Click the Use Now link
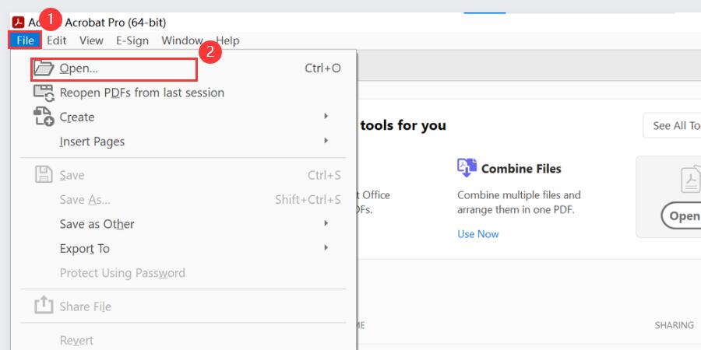This screenshot has width=701, height=350. point(478,234)
